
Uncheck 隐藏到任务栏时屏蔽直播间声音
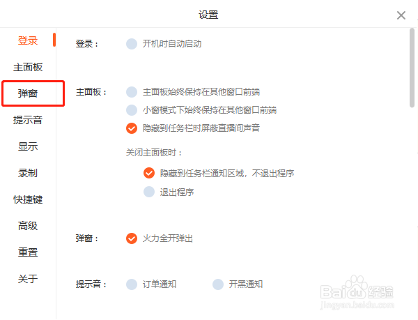click(132, 128)
